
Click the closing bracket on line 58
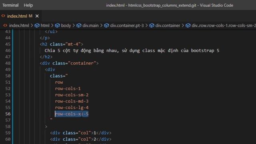(46, 127)
